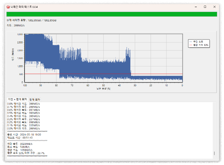Image resolution: width=224 pixels, height=165 pixels.
Task: Click the '최대 속도 : 3023MiB/s' line
Action: pyautogui.click(x=20, y=144)
